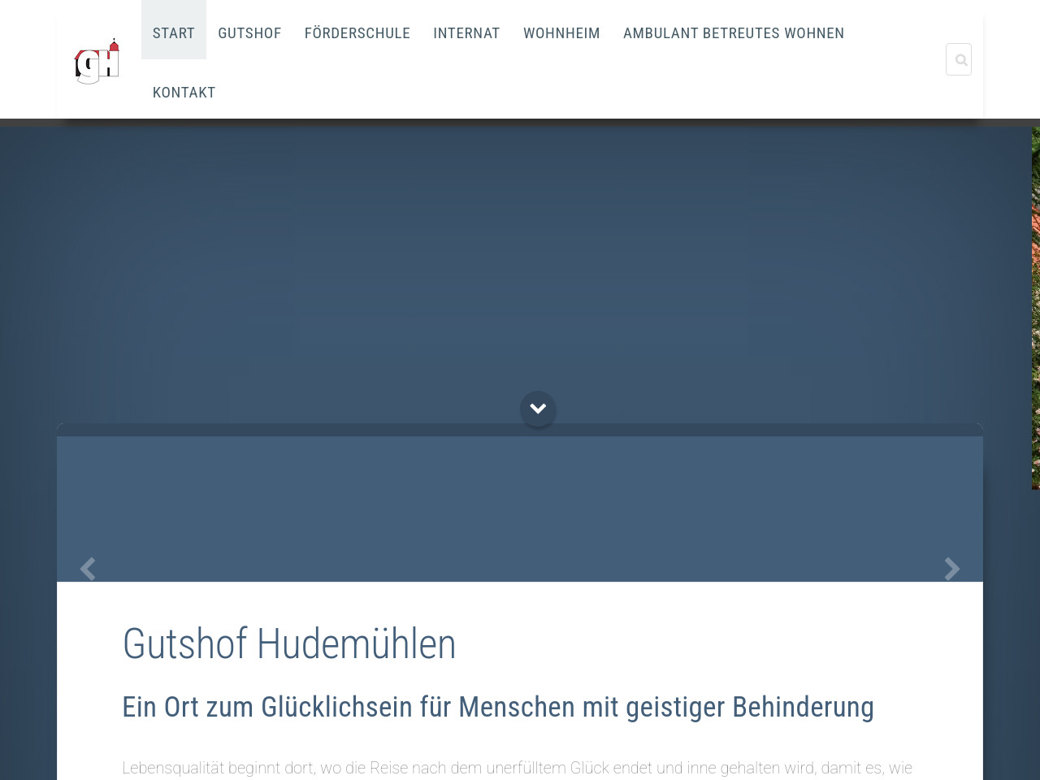The image size is (1040, 780).
Task: Navigate to FÖRDERSCHULE page
Action: (x=357, y=33)
